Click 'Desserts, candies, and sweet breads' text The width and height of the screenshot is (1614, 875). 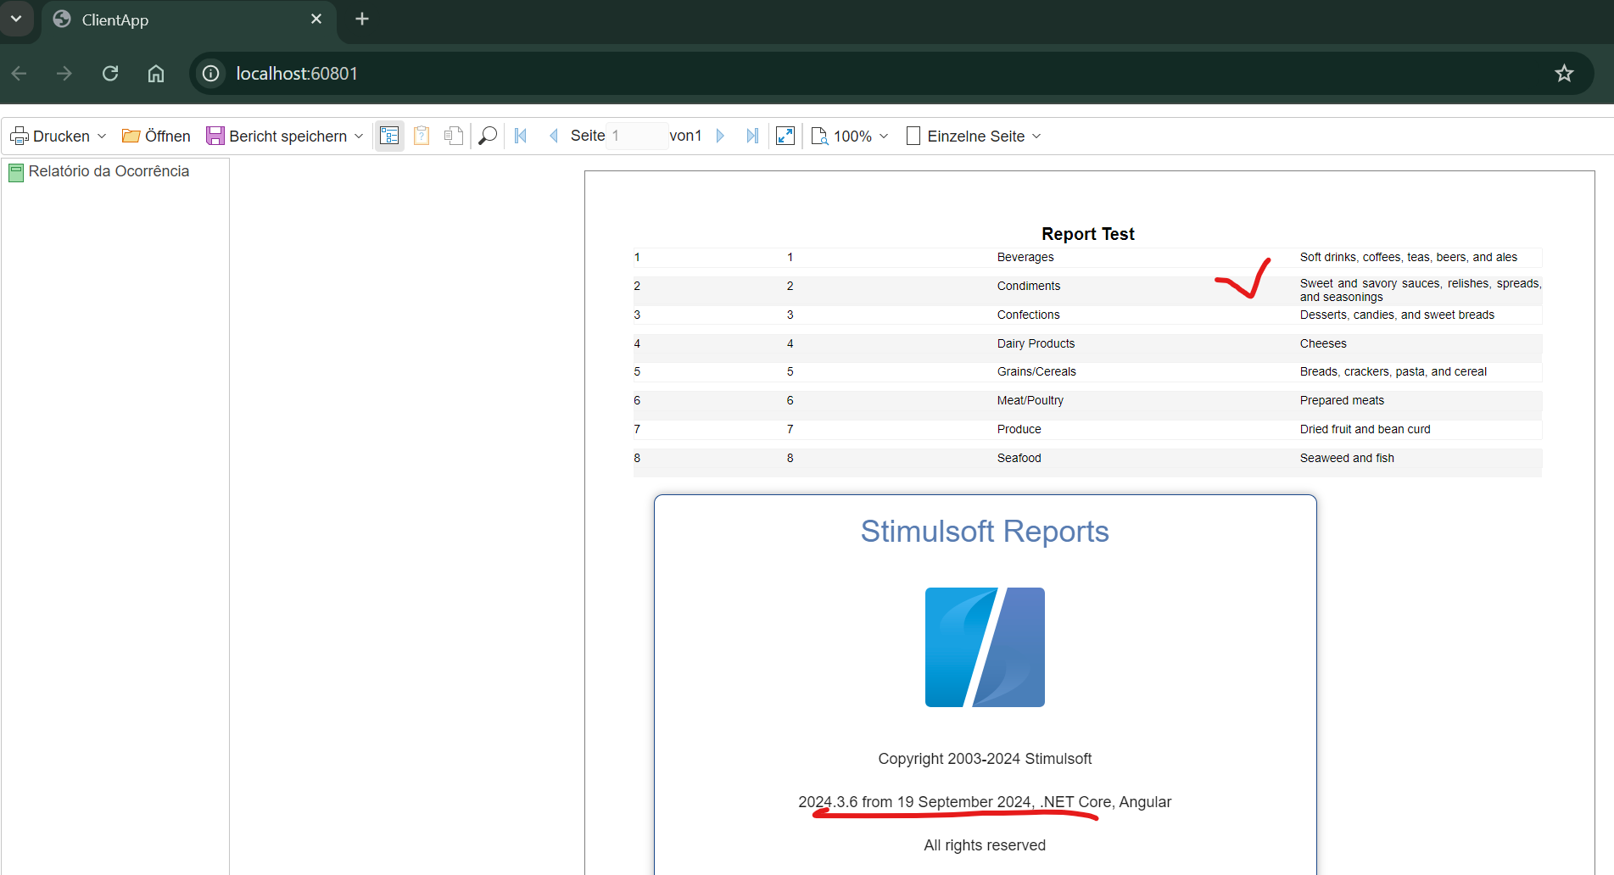coord(1397,315)
